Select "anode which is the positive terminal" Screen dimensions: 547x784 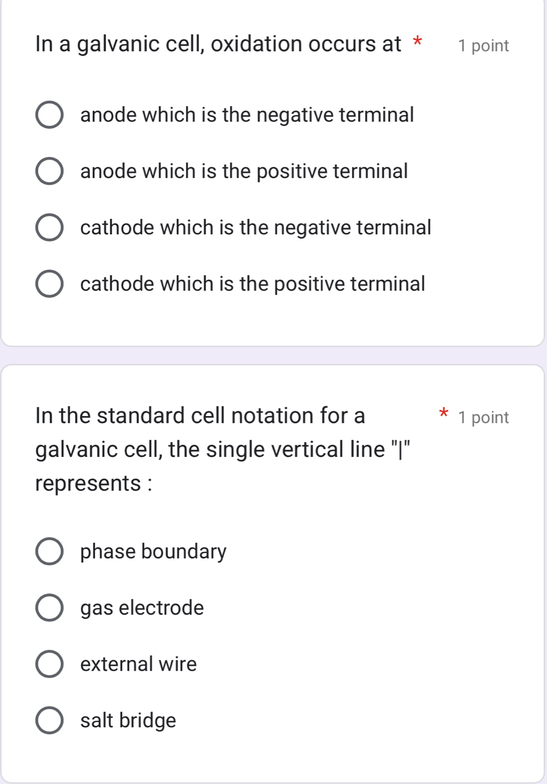tap(50, 171)
